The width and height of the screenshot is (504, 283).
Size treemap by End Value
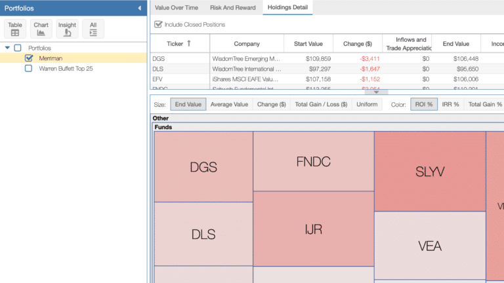point(188,104)
